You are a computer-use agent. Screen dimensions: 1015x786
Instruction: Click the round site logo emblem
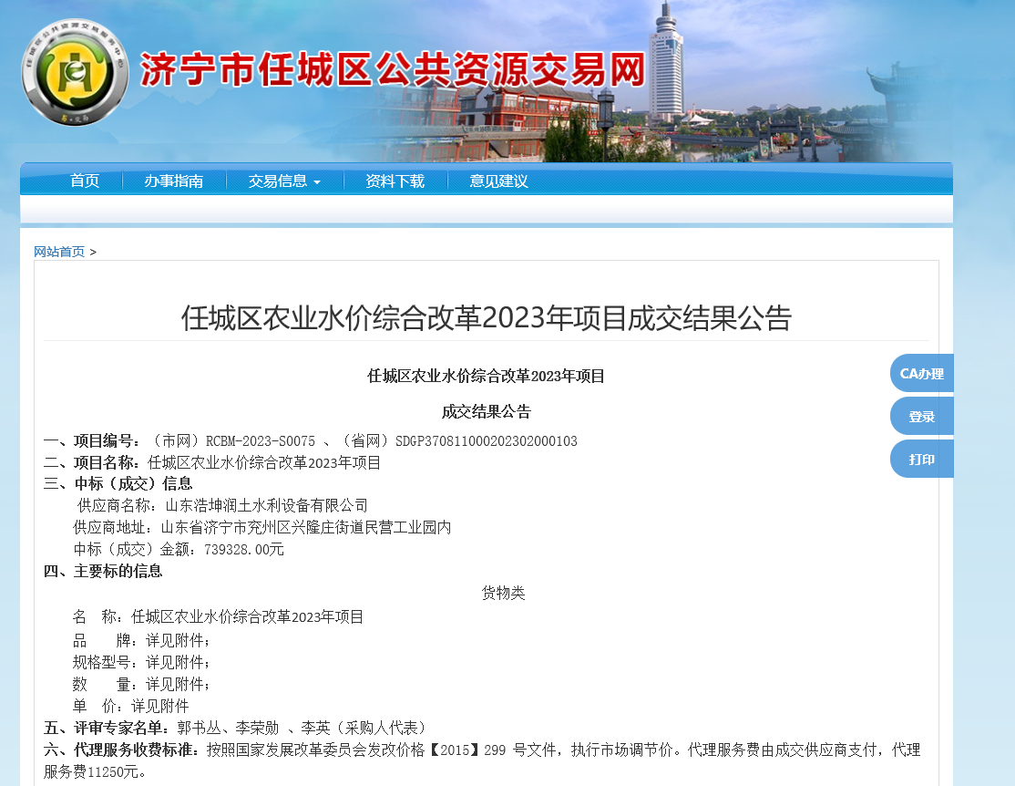tap(75, 72)
